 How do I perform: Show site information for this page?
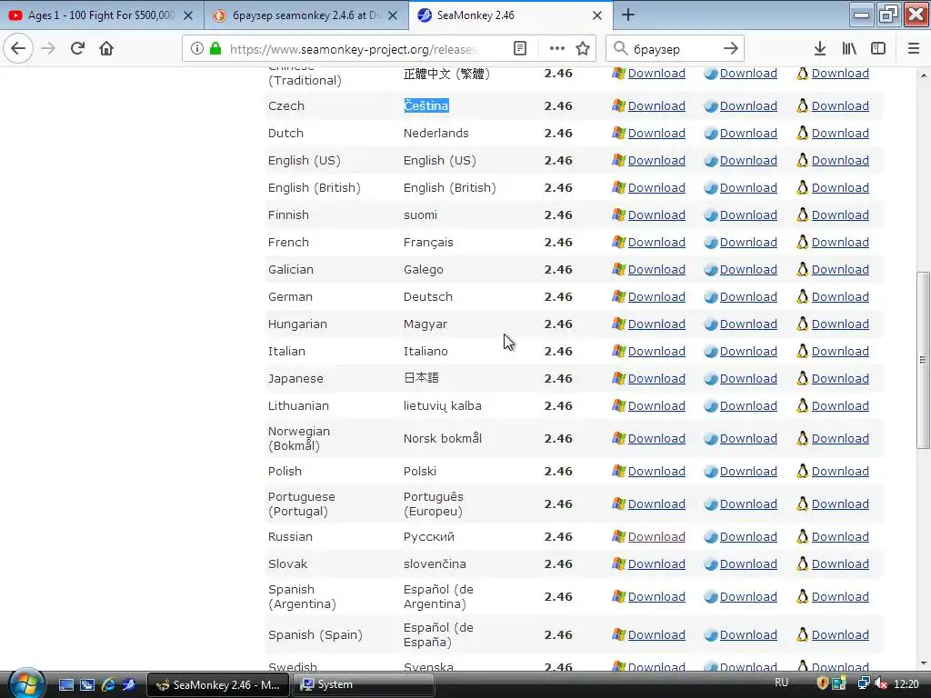[196, 49]
